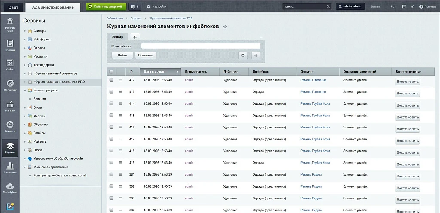Sort by the Дата и время column

tap(160, 72)
